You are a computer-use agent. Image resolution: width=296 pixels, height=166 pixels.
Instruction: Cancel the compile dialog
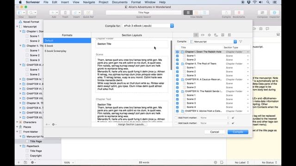click(x=215, y=132)
